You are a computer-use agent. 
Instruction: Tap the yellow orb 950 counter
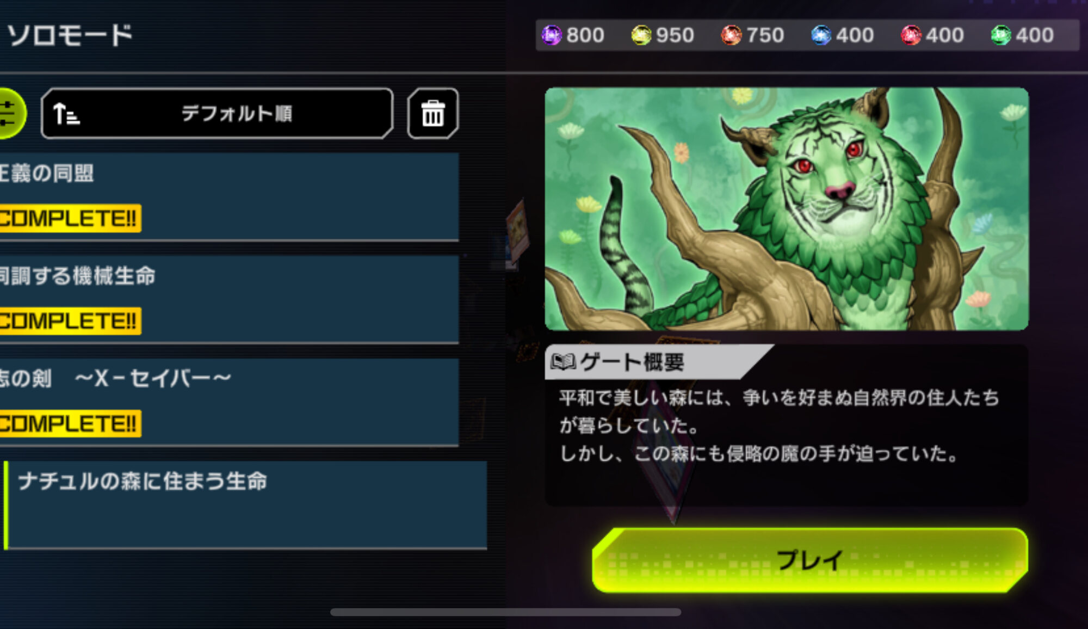pos(663,35)
